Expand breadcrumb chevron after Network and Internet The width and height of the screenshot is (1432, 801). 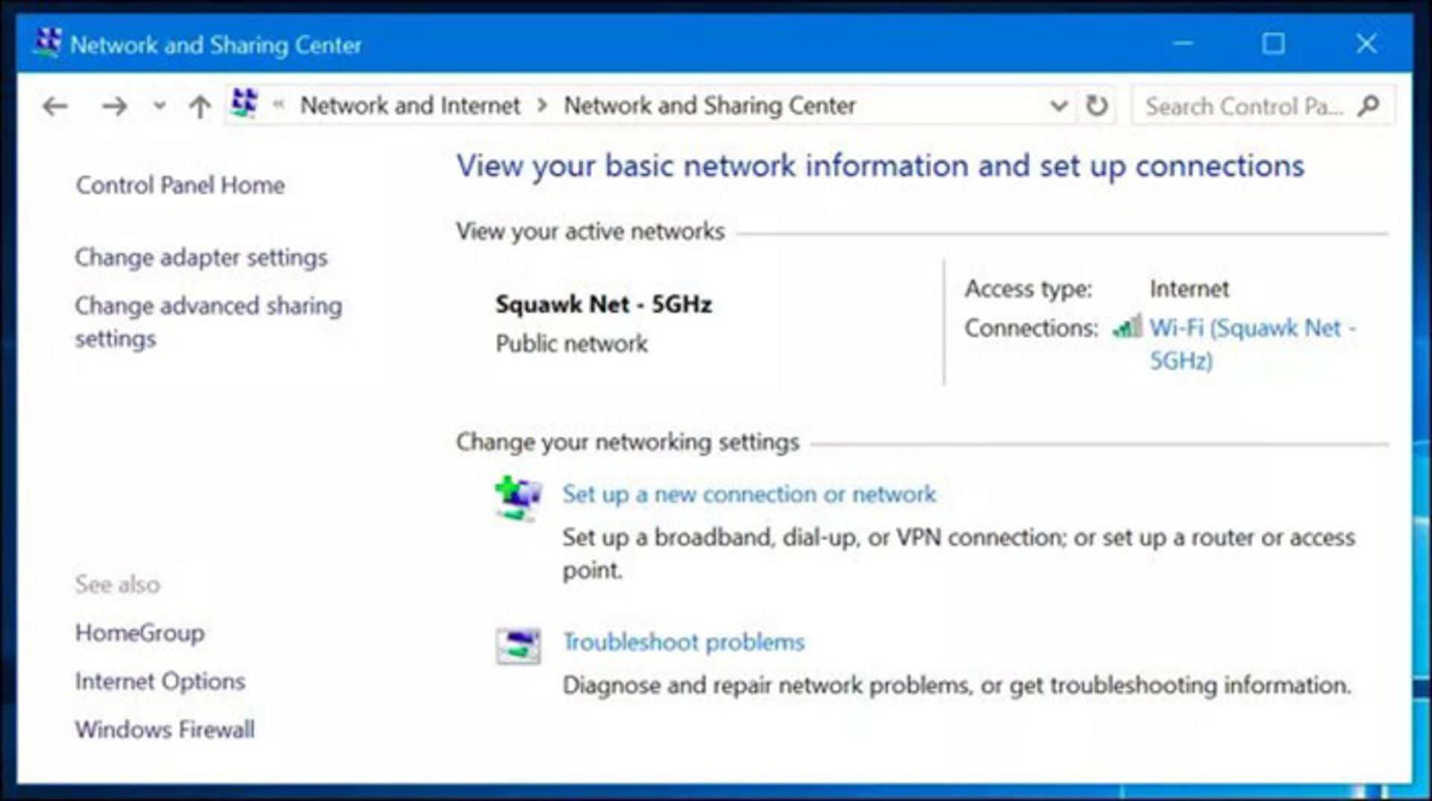click(542, 106)
